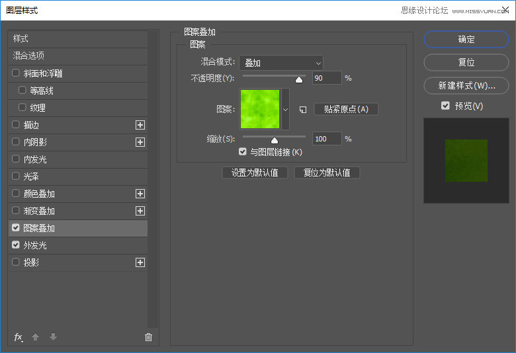The width and height of the screenshot is (516, 353).
Task: Toggle the 预览 checkbox
Action: [x=445, y=106]
